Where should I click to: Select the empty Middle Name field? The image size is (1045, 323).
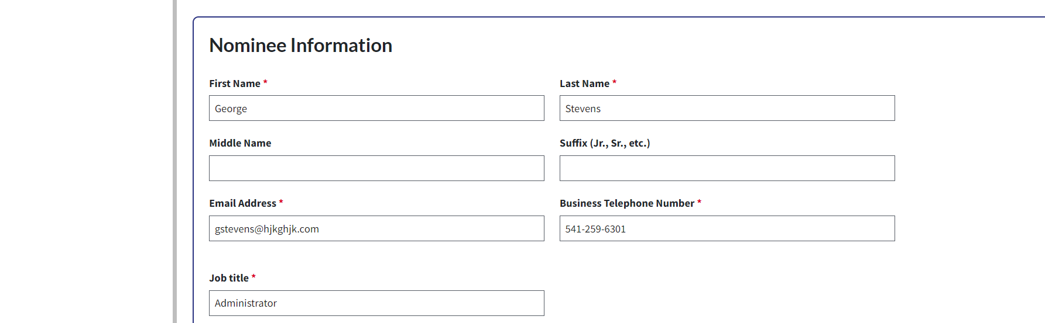point(376,168)
